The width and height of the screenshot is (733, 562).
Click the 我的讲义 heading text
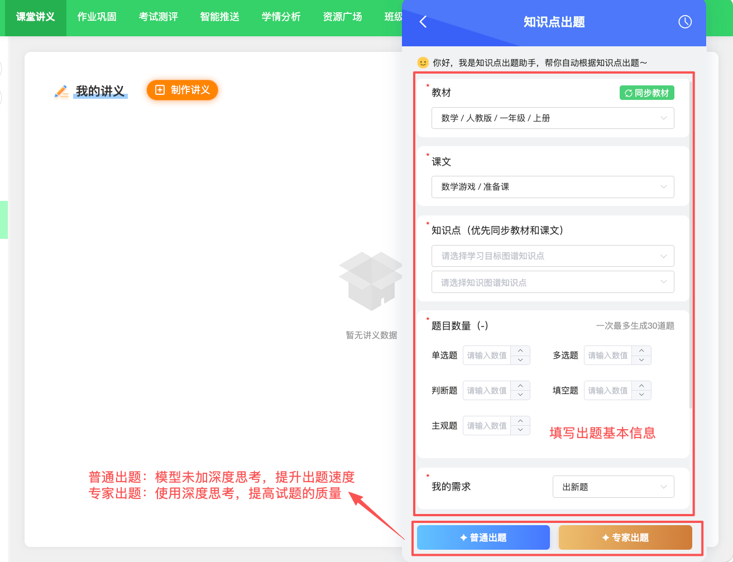100,92
